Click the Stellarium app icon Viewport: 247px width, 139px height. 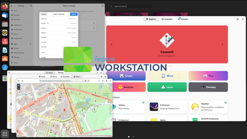click(154, 107)
